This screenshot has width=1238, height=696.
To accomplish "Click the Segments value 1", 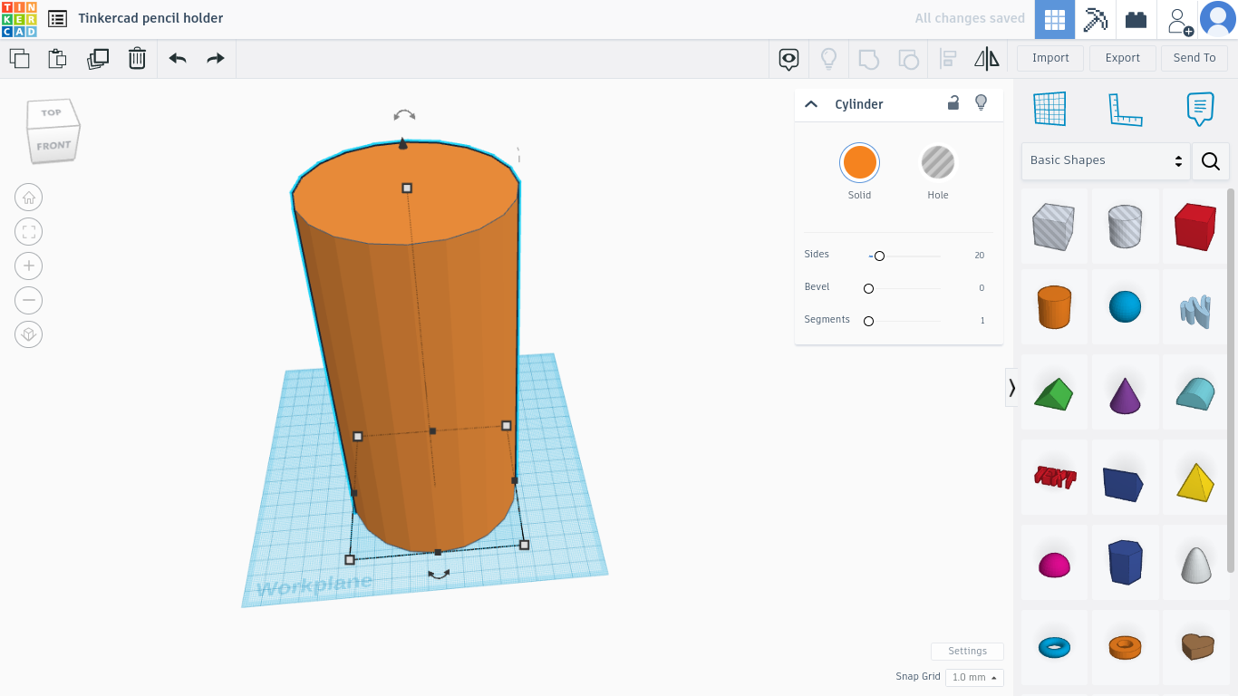I will (x=982, y=321).
